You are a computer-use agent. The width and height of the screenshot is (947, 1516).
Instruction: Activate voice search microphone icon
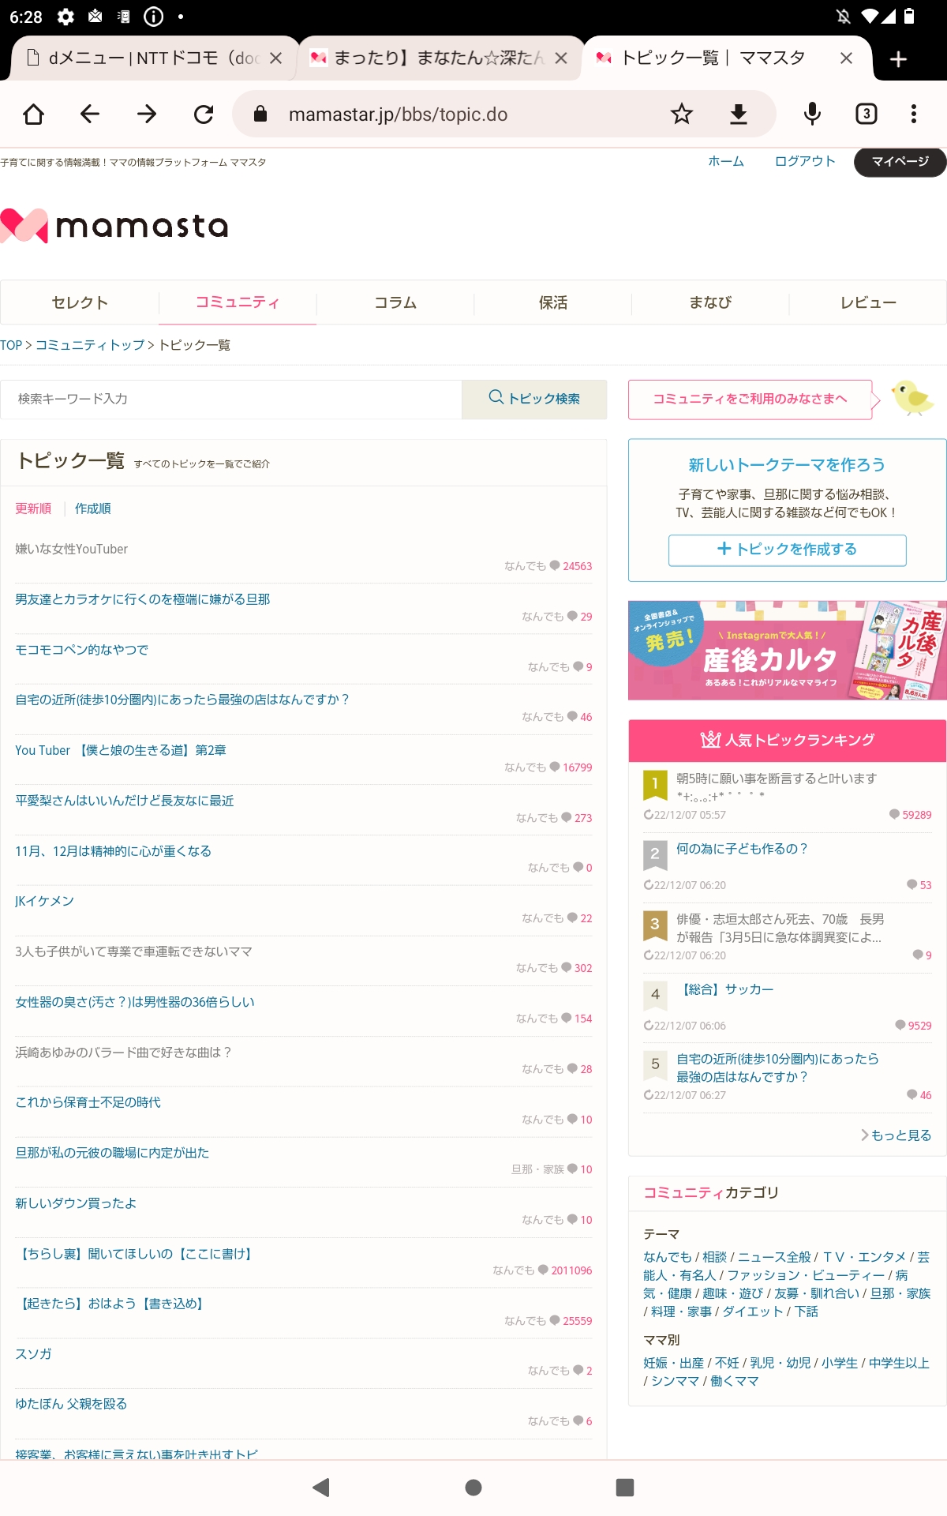pyautogui.click(x=812, y=114)
